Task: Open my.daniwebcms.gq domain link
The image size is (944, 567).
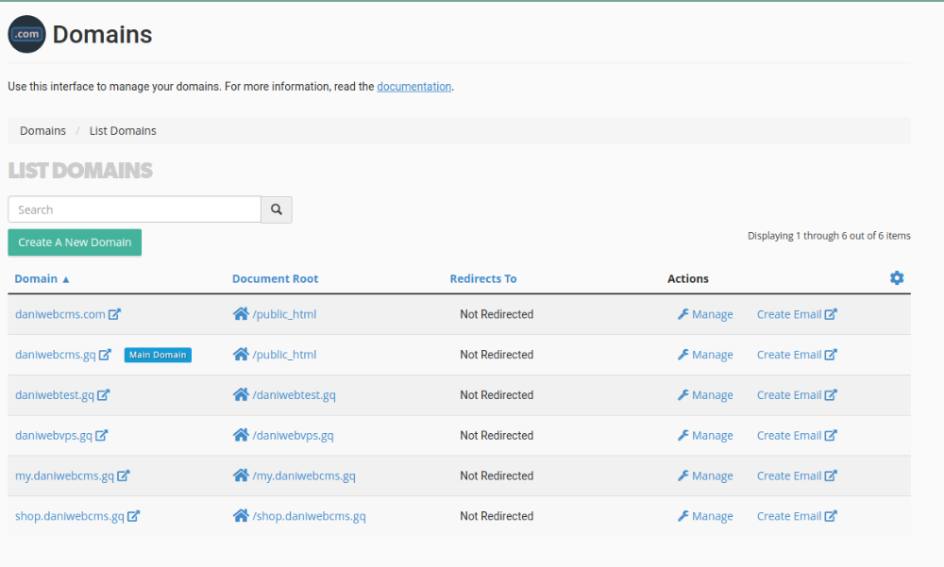Action: click(64, 475)
